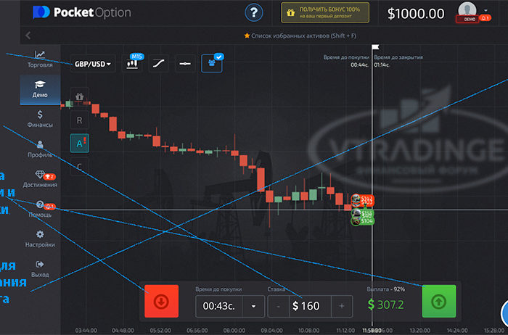Click the 13:20:00 time axis label
The image size is (508, 335).
(x=420, y=331)
